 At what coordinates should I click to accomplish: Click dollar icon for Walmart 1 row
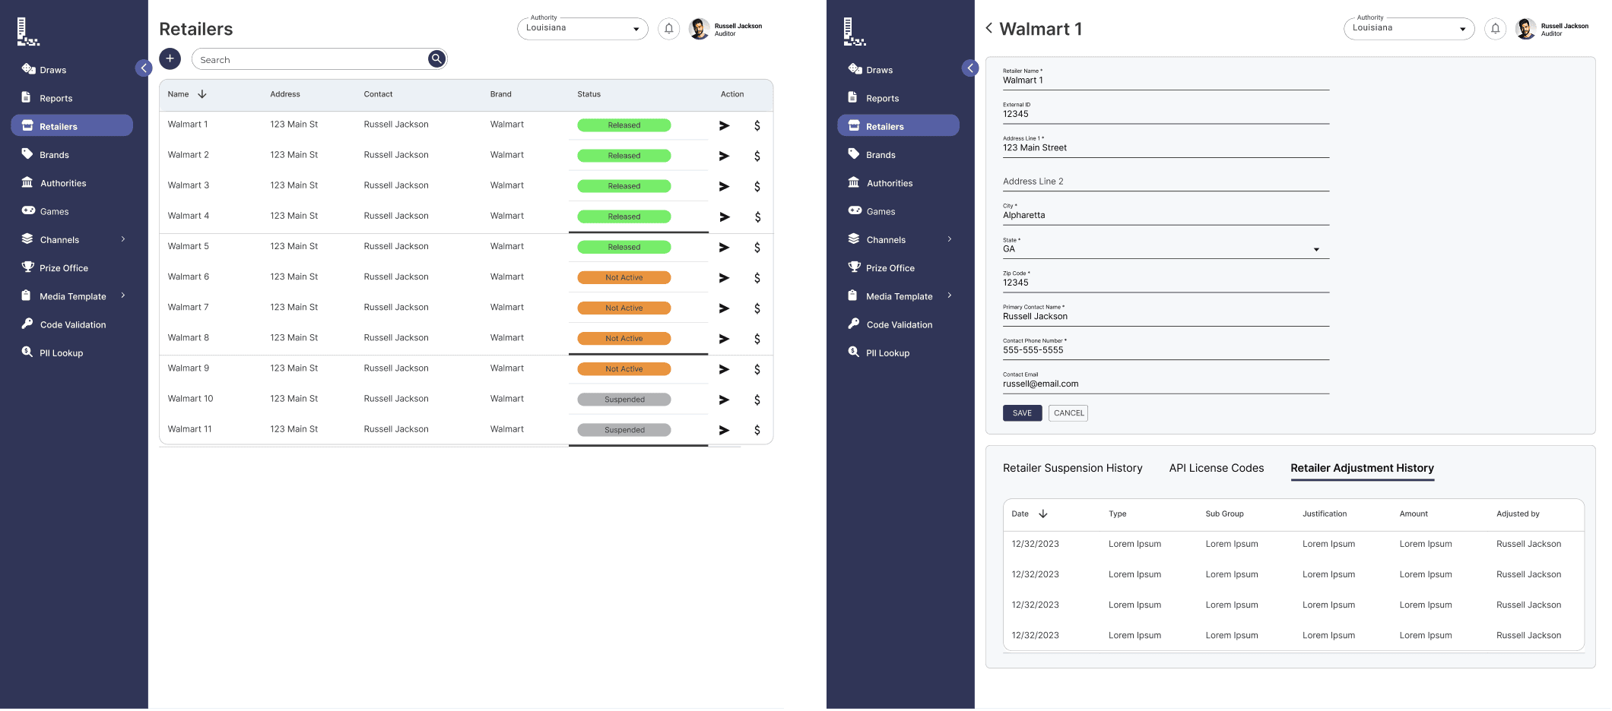[x=757, y=125]
